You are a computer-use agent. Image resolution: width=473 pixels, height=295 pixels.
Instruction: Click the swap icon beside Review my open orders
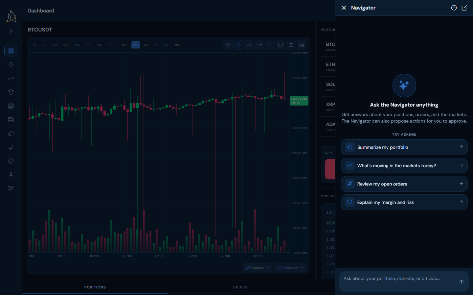[350, 184]
